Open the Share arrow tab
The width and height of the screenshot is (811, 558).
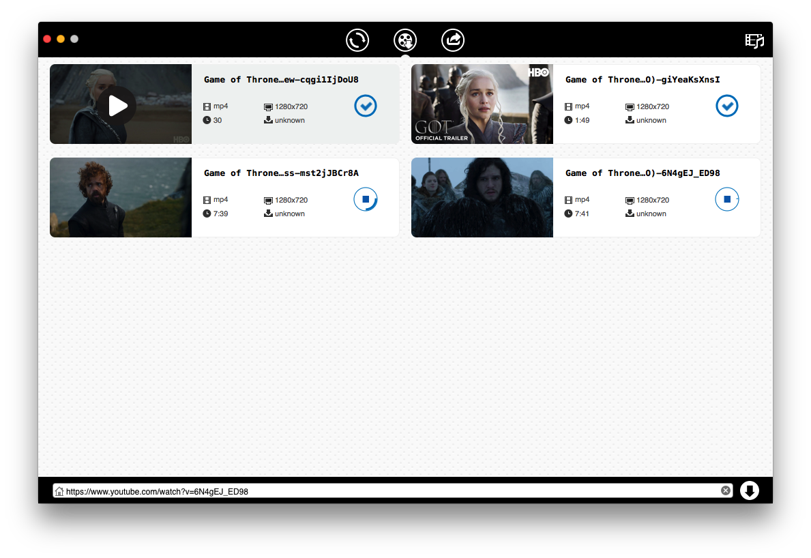(453, 40)
